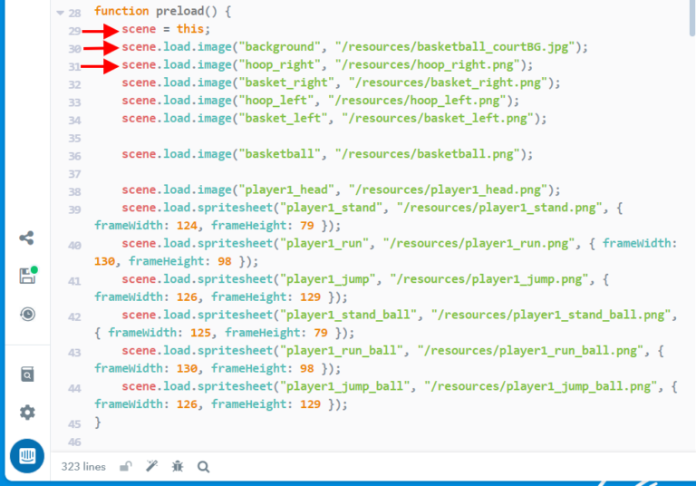The width and height of the screenshot is (696, 486).
Task: Click the Share icon in the sidebar
Action: click(x=26, y=238)
